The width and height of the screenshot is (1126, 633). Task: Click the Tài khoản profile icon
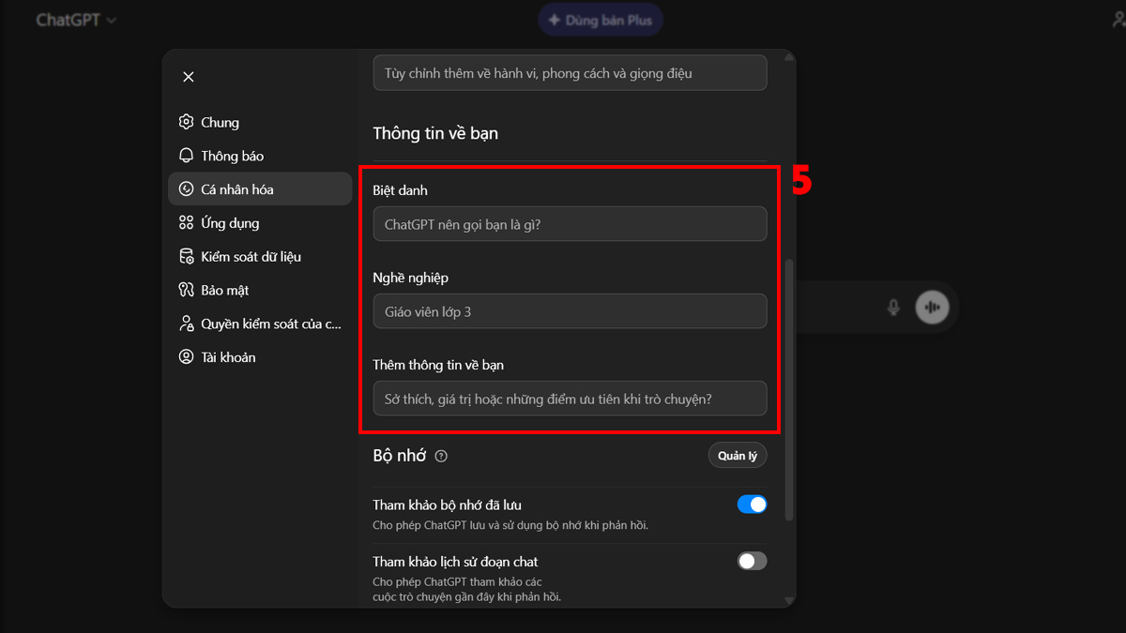186,356
